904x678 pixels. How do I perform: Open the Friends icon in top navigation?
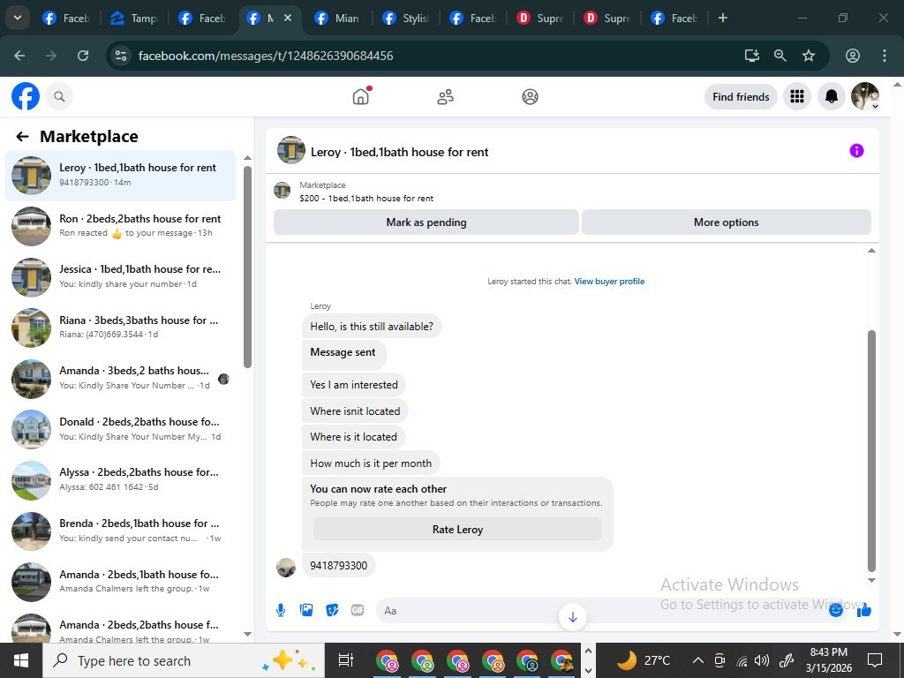445,96
